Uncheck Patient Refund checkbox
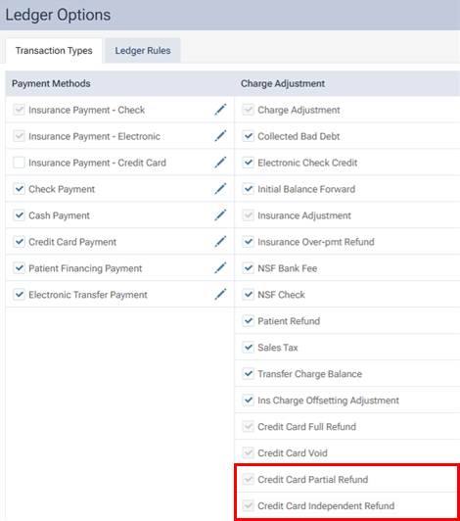Image resolution: width=460 pixels, height=521 pixels. 248,320
